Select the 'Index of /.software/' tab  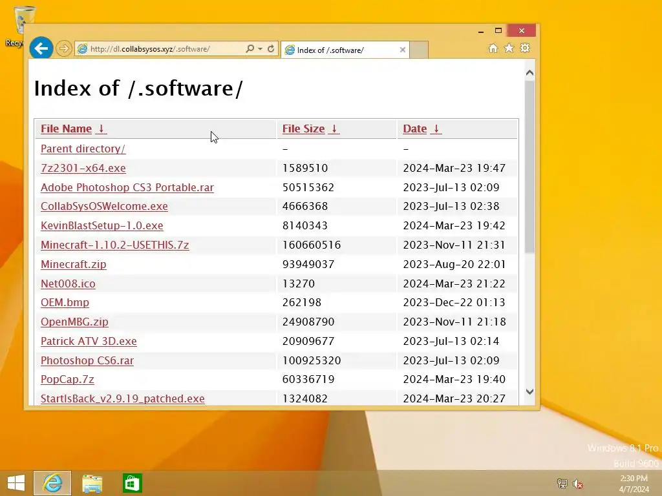[x=345, y=50]
